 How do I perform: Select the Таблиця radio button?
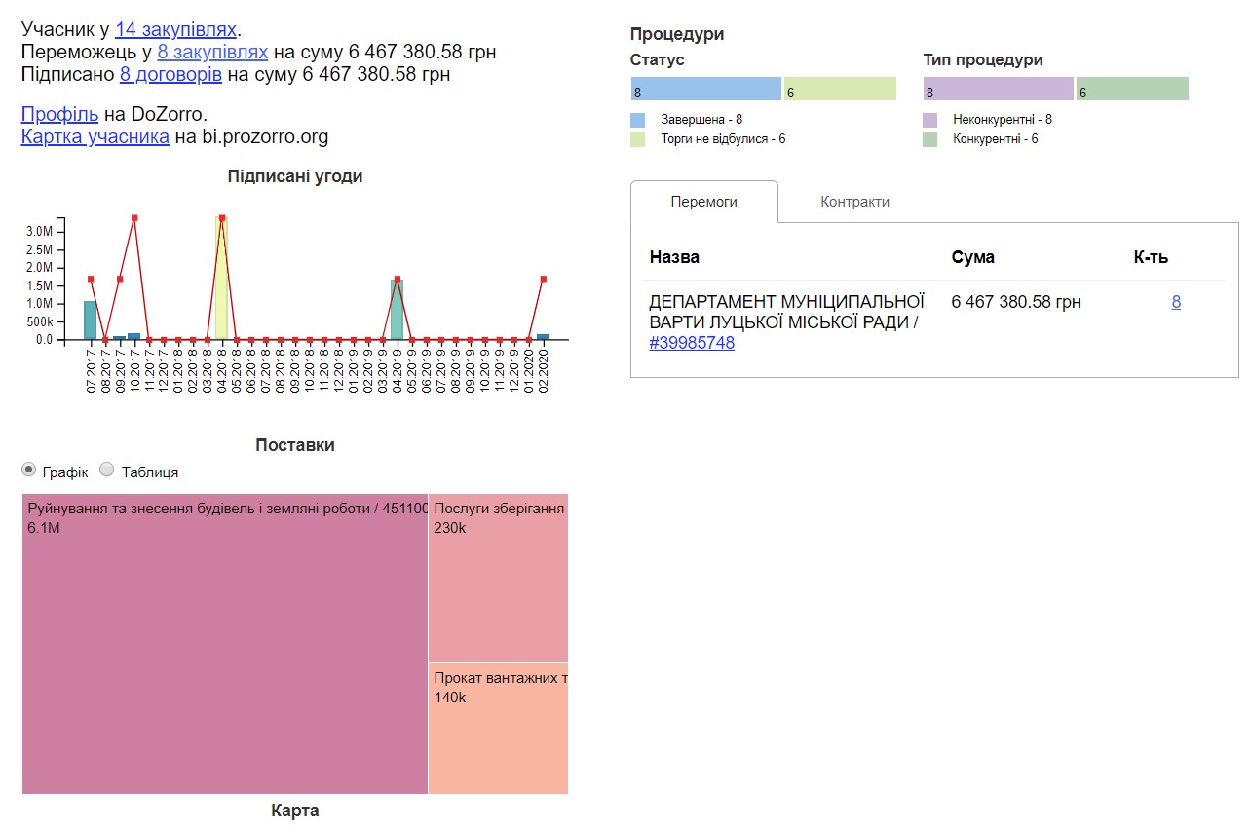(x=108, y=471)
